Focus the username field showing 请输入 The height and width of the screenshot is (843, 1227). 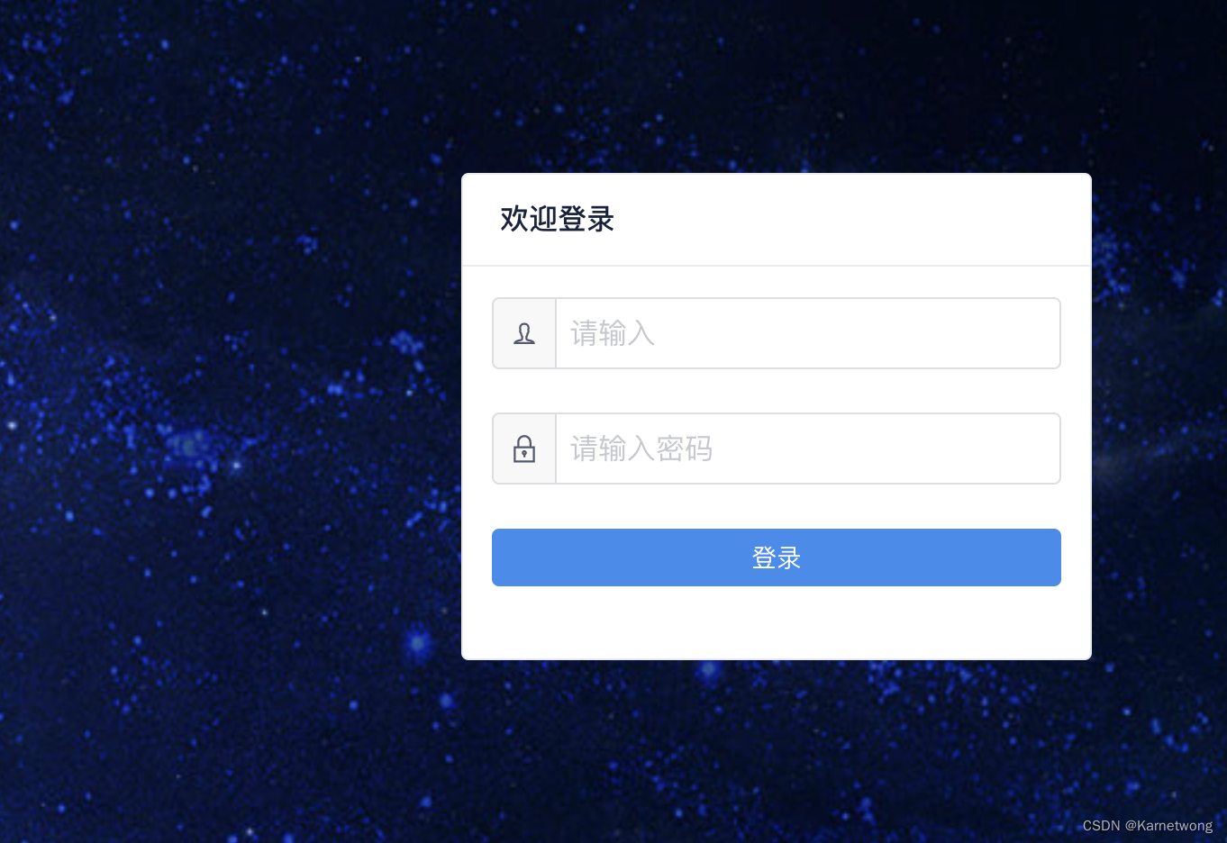pos(808,333)
